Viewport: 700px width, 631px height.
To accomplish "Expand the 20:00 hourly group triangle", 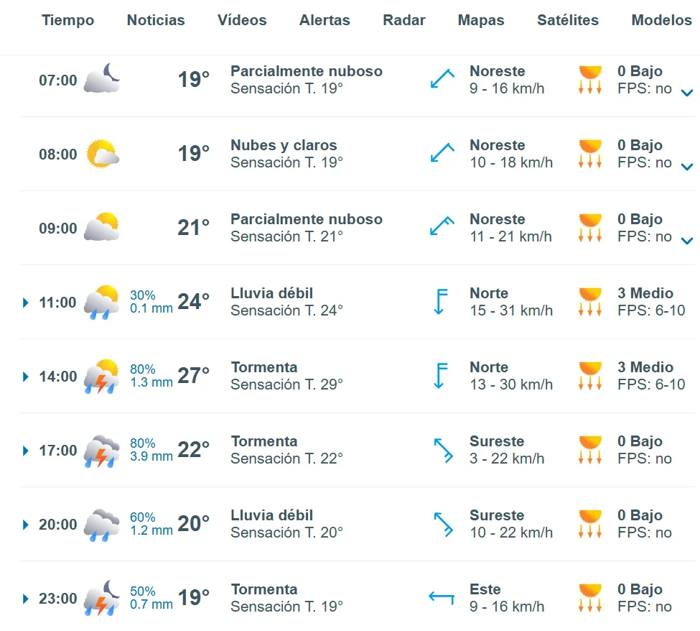I will (25, 525).
